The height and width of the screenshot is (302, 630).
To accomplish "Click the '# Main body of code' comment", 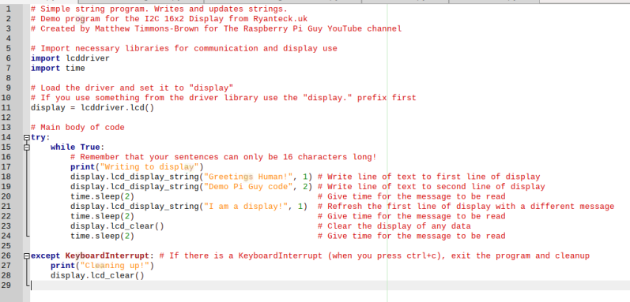I will 77,128.
